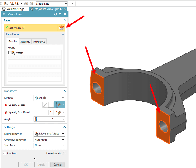Click the 'Show Result' label
Screen dimensions: 196x168
click(x=53, y=154)
